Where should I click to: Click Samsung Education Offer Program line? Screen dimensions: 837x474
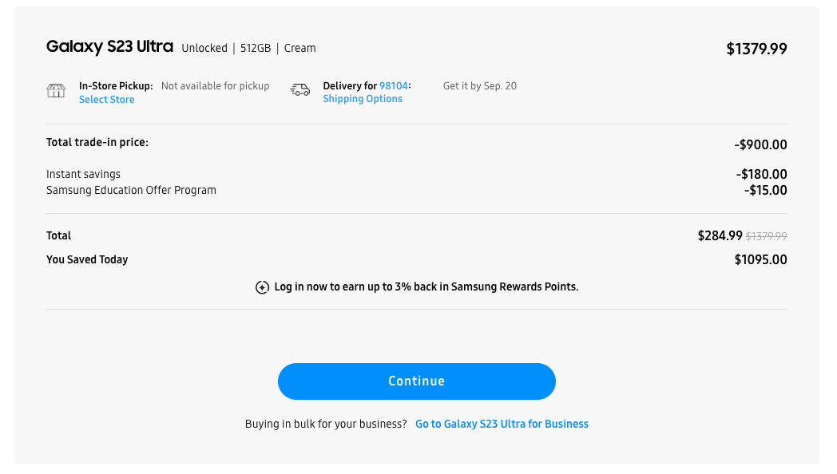click(x=131, y=190)
